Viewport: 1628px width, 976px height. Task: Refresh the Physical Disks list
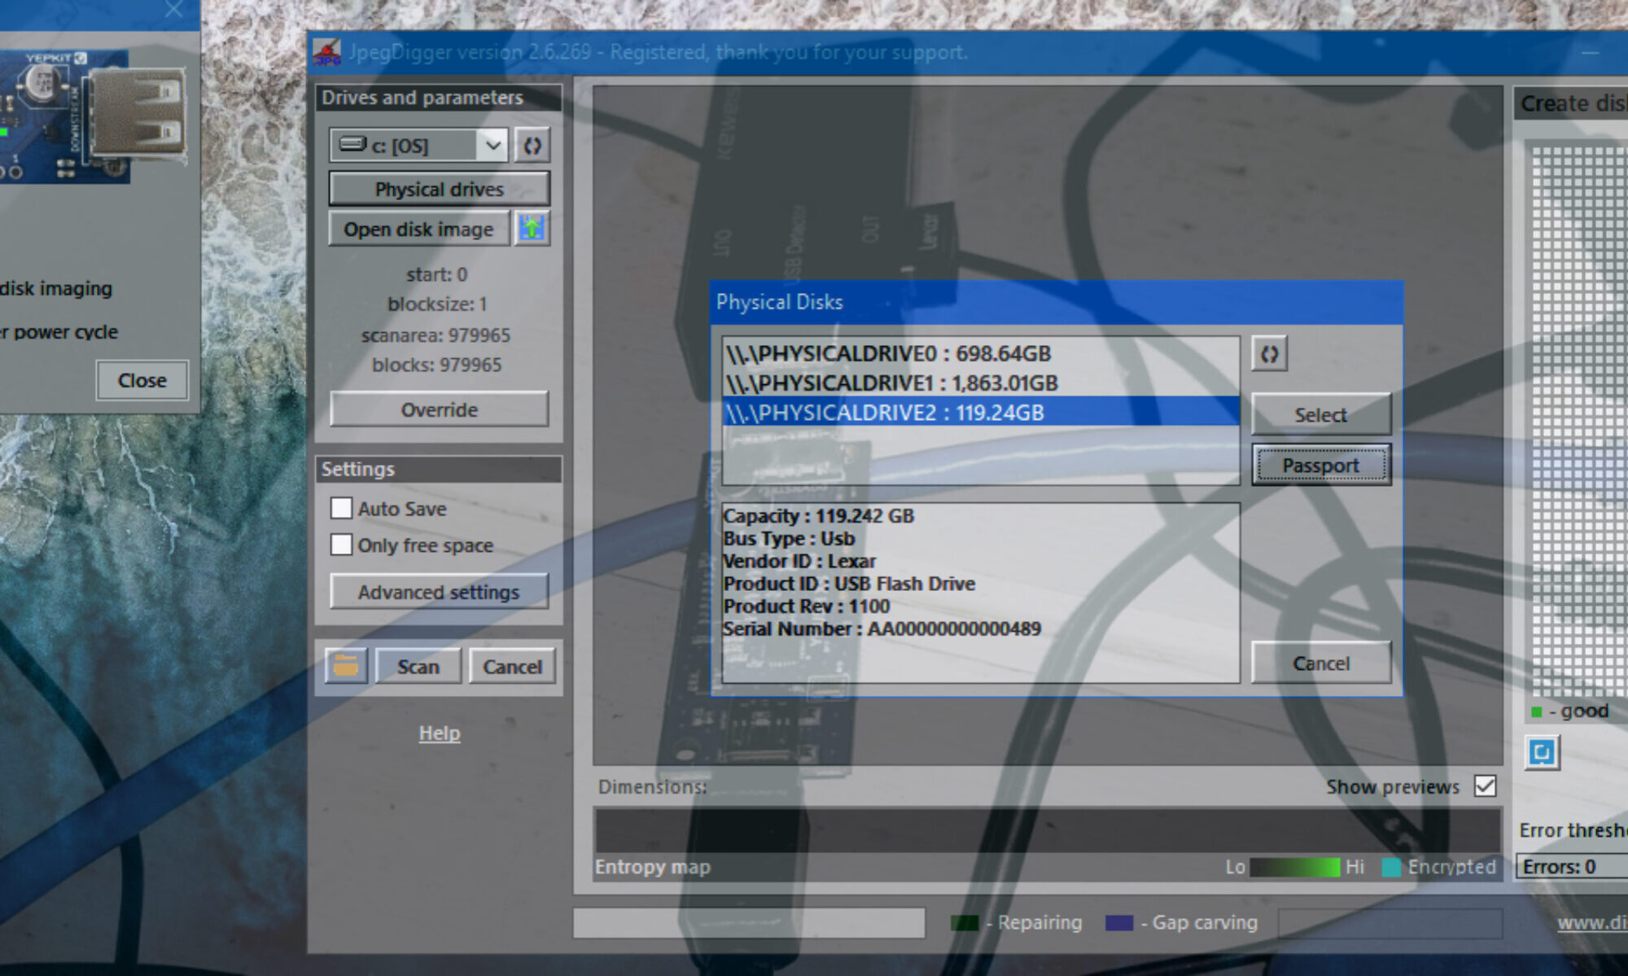pyautogui.click(x=1269, y=354)
